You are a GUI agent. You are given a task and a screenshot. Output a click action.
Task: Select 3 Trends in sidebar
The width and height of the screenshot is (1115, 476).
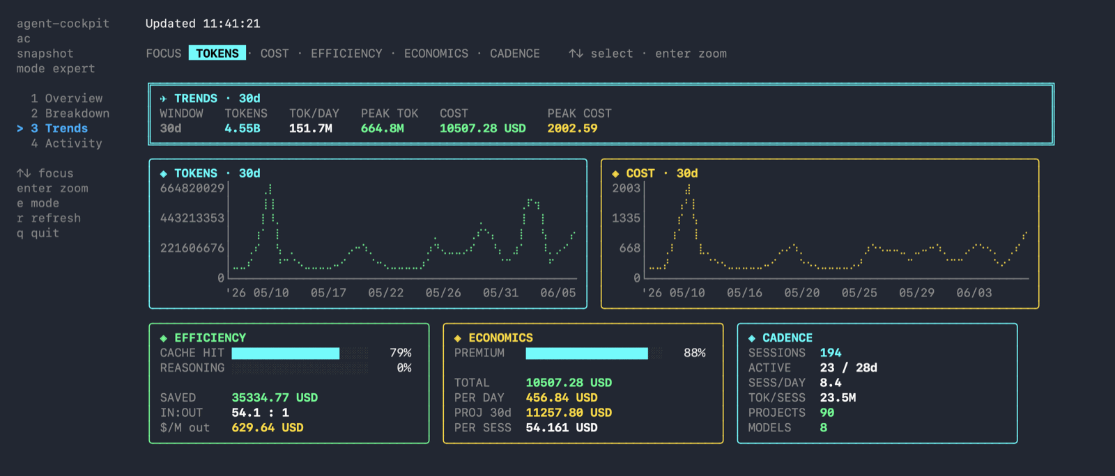click(59, 129)
